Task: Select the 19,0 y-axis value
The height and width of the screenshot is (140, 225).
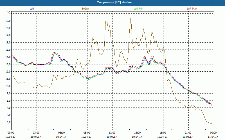Action: (8, 21)
